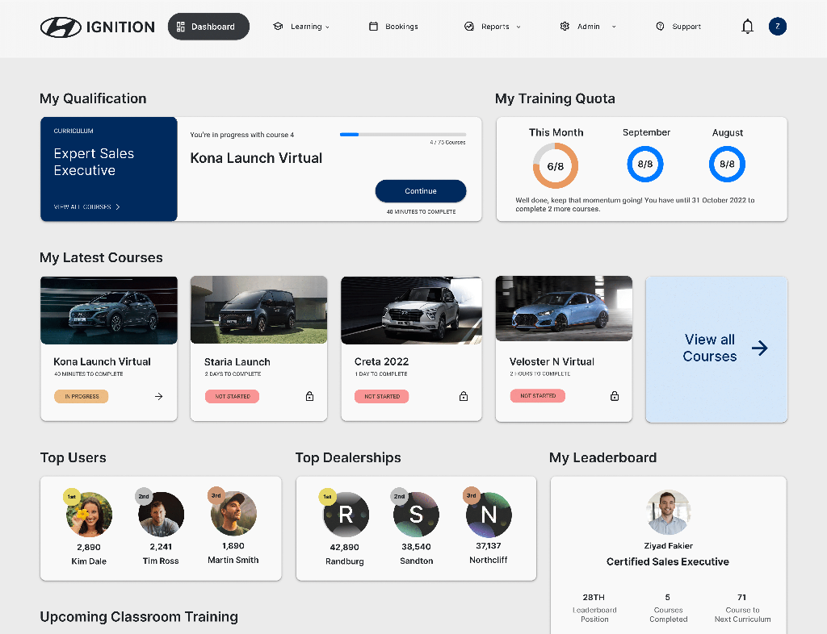Screen dimensions: 827x634
Task: Click the 28TH Leaderboard Position stat
Action: coord(594,607)
